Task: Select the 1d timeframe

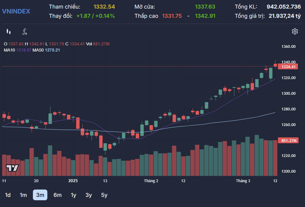Action: click(x=8, y=195)
